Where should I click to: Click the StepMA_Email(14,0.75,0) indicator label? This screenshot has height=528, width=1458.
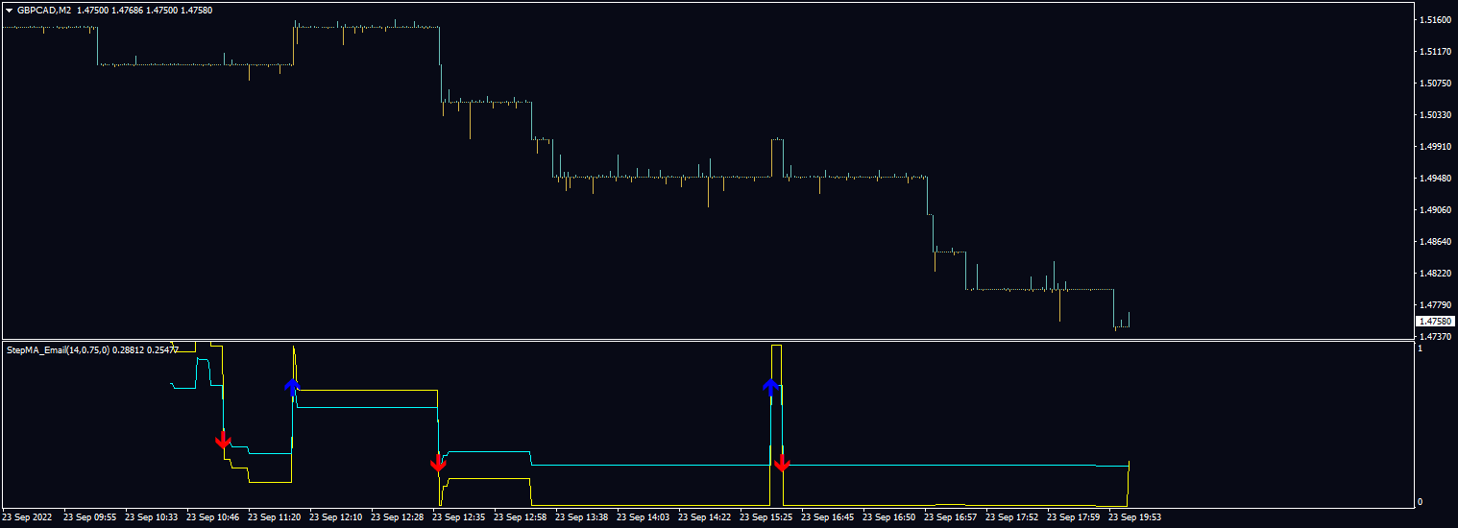coord(58,350)
